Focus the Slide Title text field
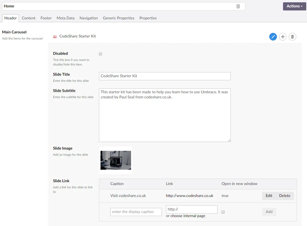 click(165, 76)
